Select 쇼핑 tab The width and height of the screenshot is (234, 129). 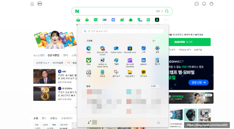click(x=36, y=118)
